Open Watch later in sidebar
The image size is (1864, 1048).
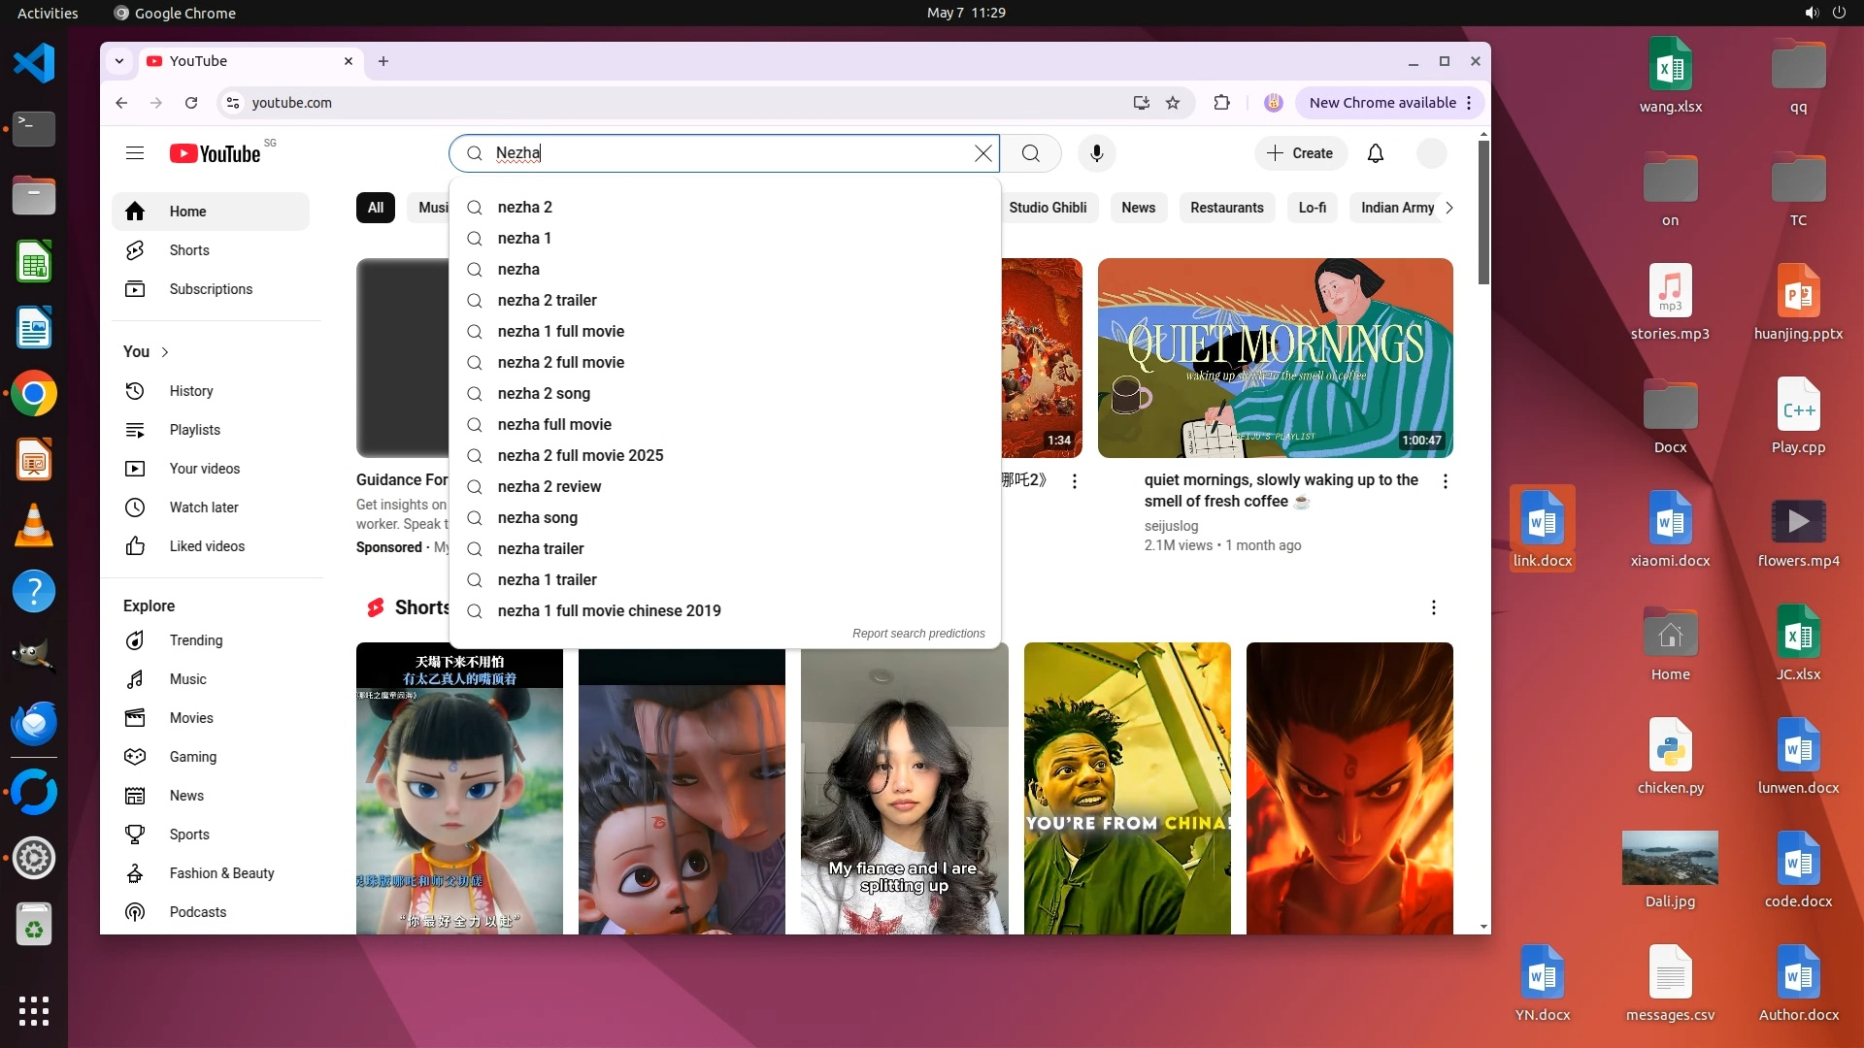click(x=203, y=508)
